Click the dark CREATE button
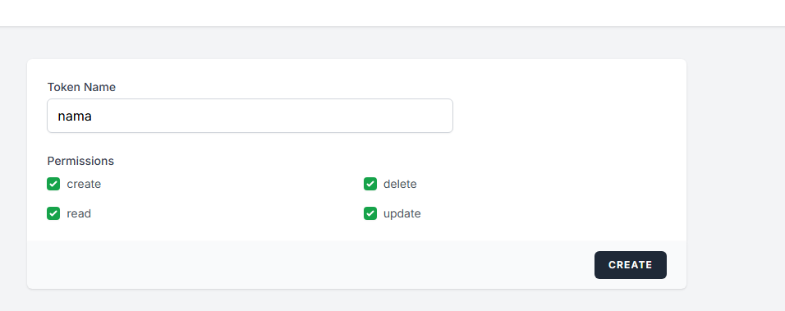 tap(631, 265)
